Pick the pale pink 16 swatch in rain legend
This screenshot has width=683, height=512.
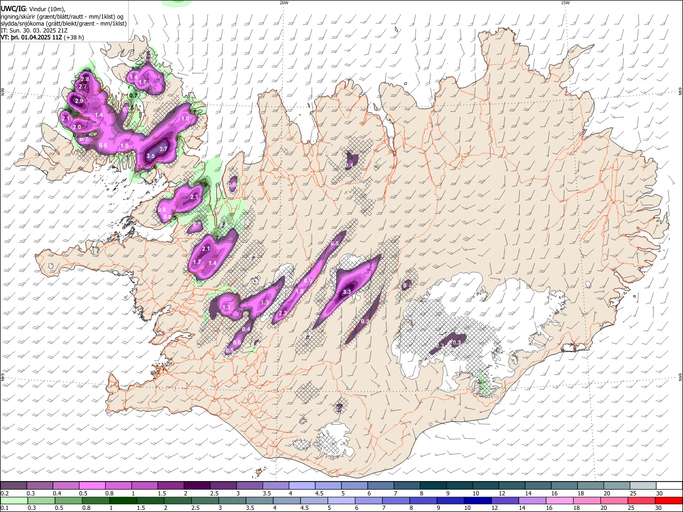click(x=559, y=500)
